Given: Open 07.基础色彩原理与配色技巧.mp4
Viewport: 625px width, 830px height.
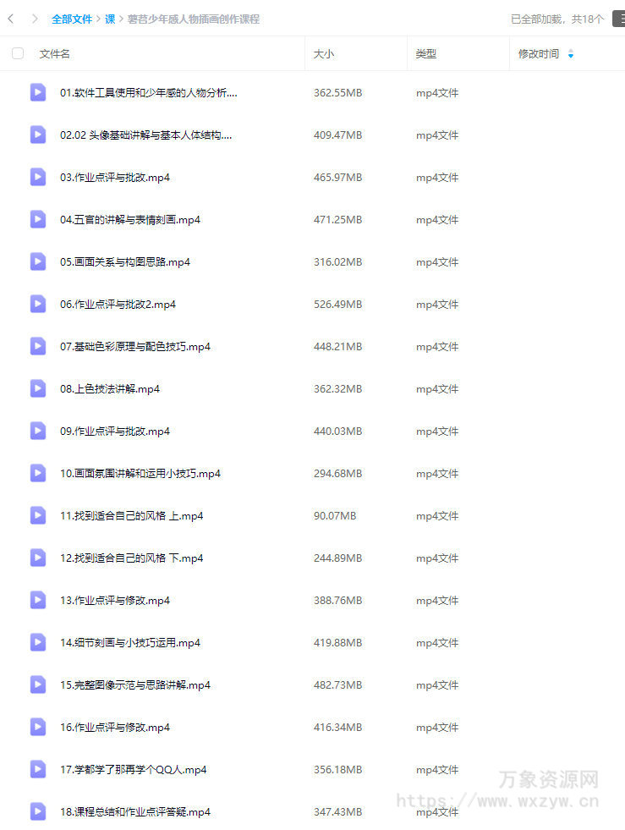Looking at the screenshot, I should coord(135,347).
